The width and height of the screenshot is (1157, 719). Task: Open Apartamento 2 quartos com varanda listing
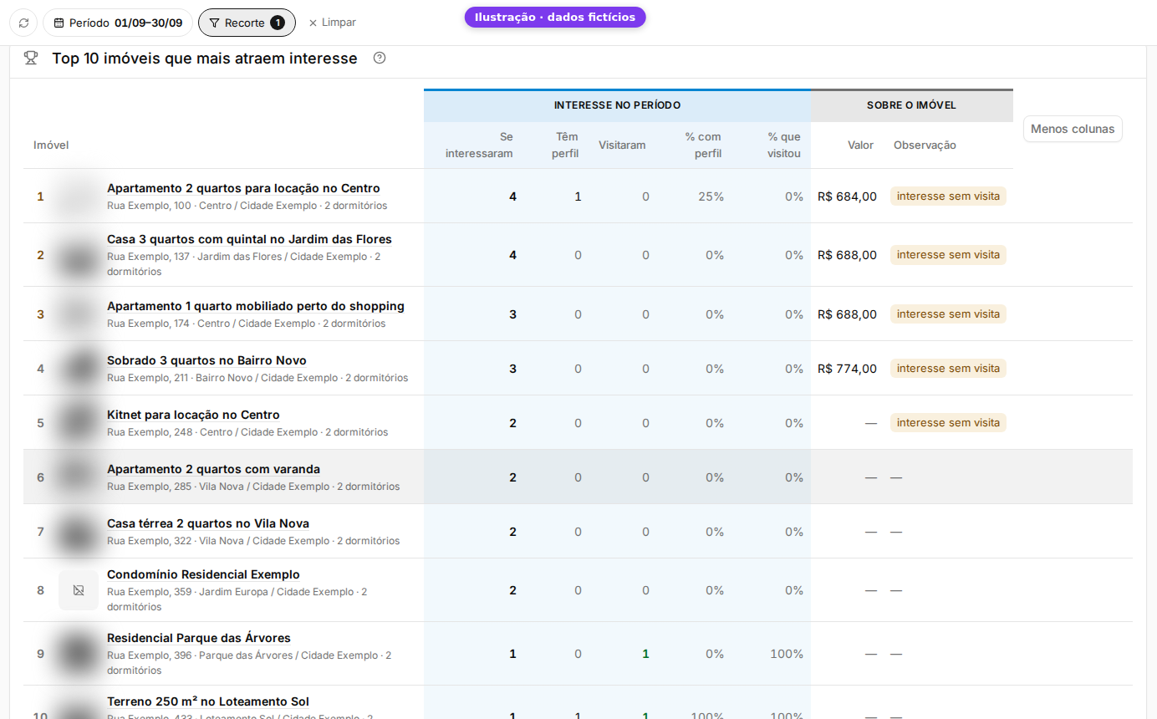click(213, 469)
